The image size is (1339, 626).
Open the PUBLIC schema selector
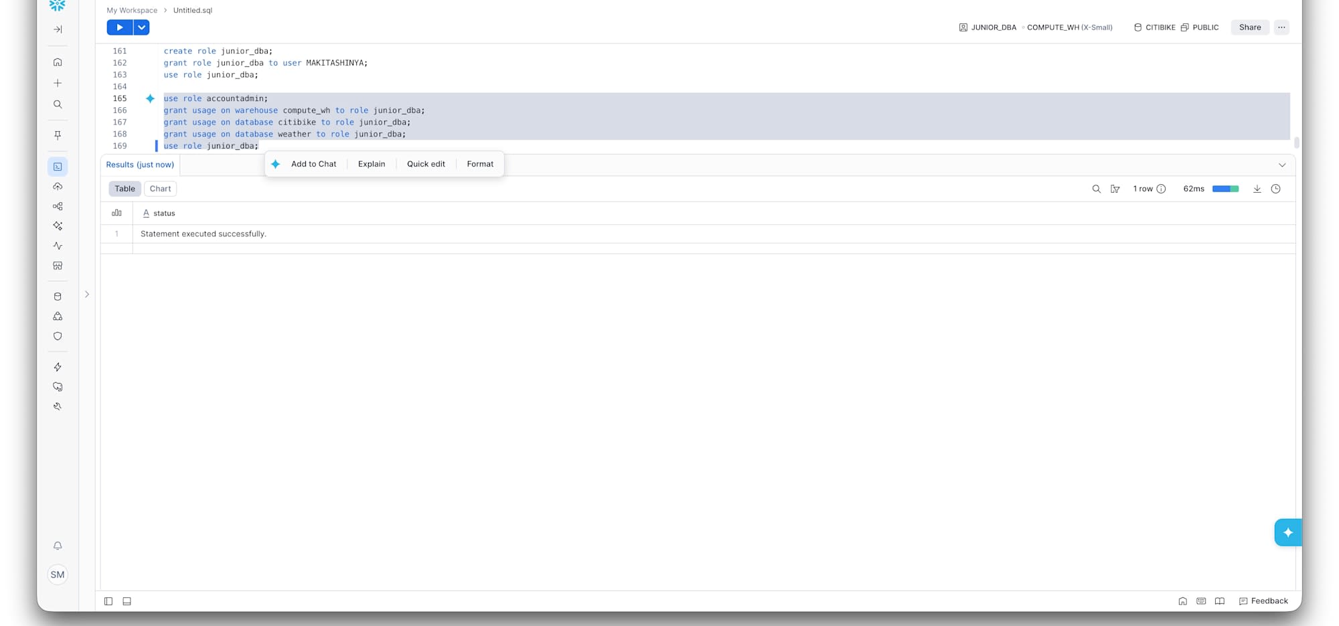point(1200,27)
